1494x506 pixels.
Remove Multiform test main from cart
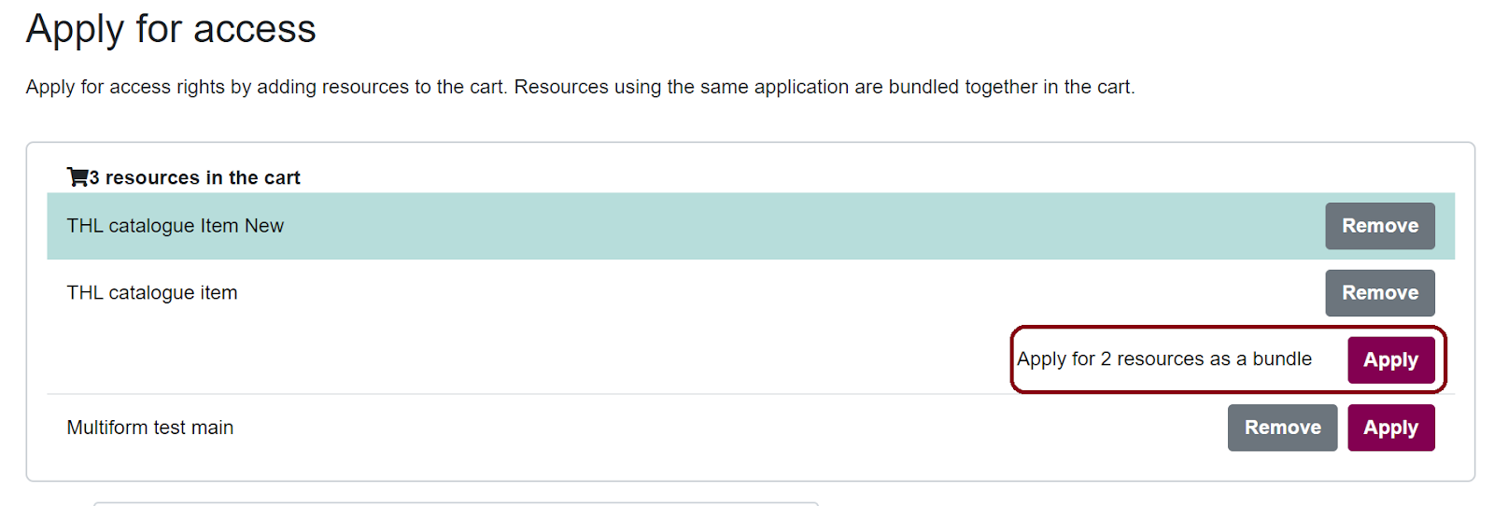[x=1282, y=428]
